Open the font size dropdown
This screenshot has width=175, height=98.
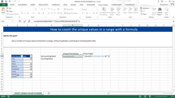coord(39,9)
